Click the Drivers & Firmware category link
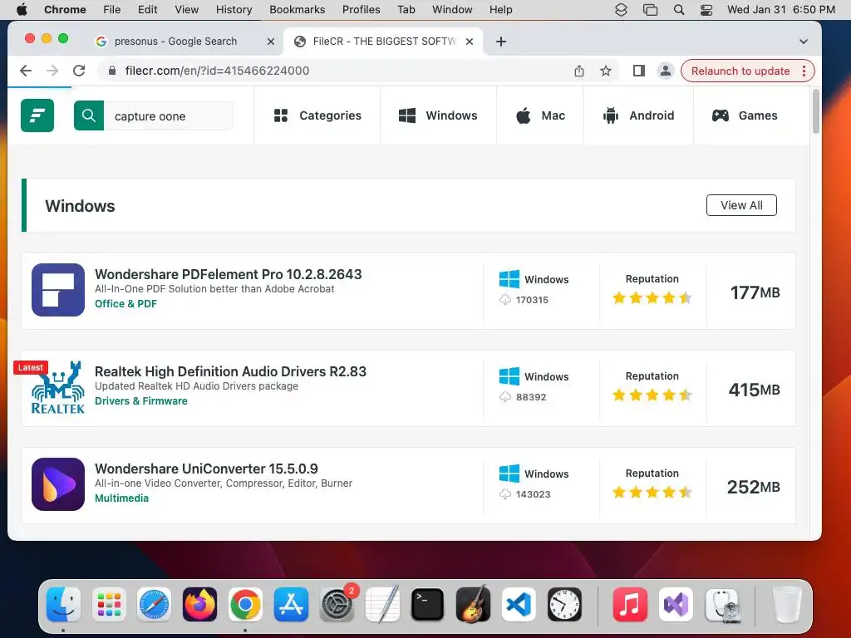This screenshot has width=851, height=638. click(141, 401)
